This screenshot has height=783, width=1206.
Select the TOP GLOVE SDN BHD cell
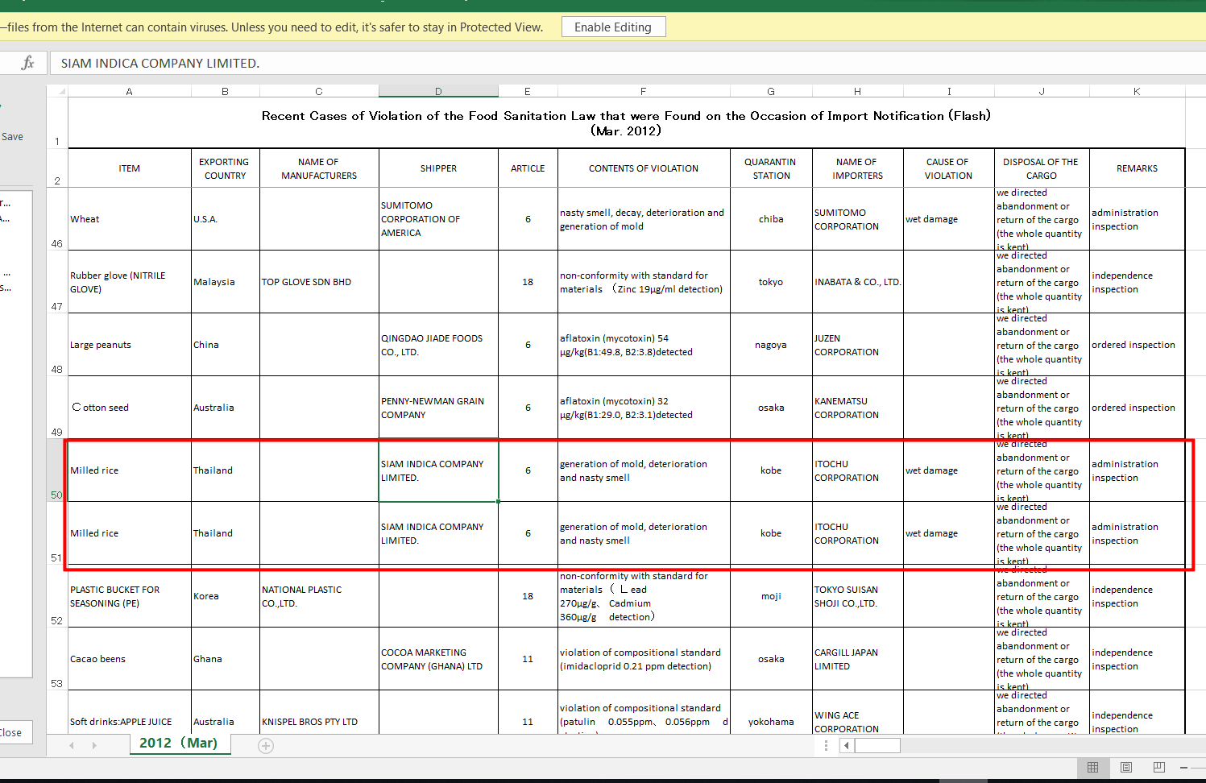point(318,282)
